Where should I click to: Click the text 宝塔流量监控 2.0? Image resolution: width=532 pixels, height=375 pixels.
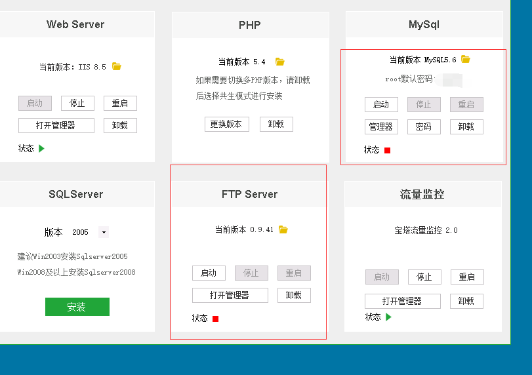426,231
